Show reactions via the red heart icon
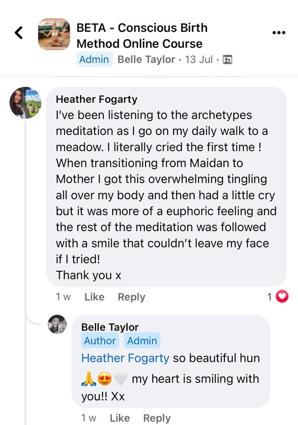 [x=282, y=297]
